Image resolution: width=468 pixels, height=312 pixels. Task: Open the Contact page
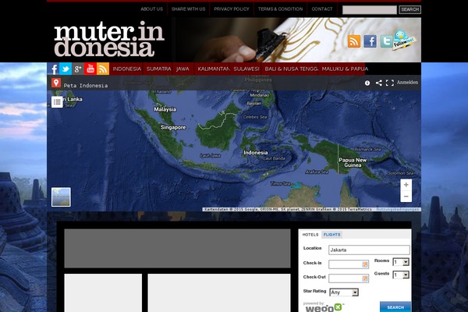[322, 9]
